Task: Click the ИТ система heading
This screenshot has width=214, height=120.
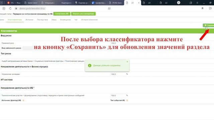Action: [7, 80]
